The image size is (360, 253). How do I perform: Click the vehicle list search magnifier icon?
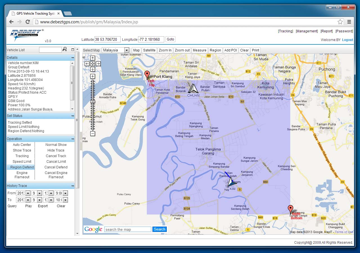point(65,49)
